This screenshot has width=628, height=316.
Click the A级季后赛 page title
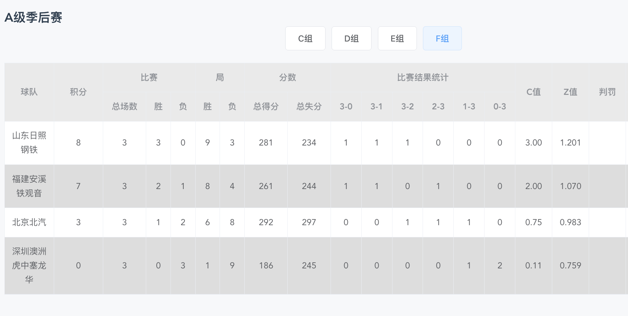(33, 17)
